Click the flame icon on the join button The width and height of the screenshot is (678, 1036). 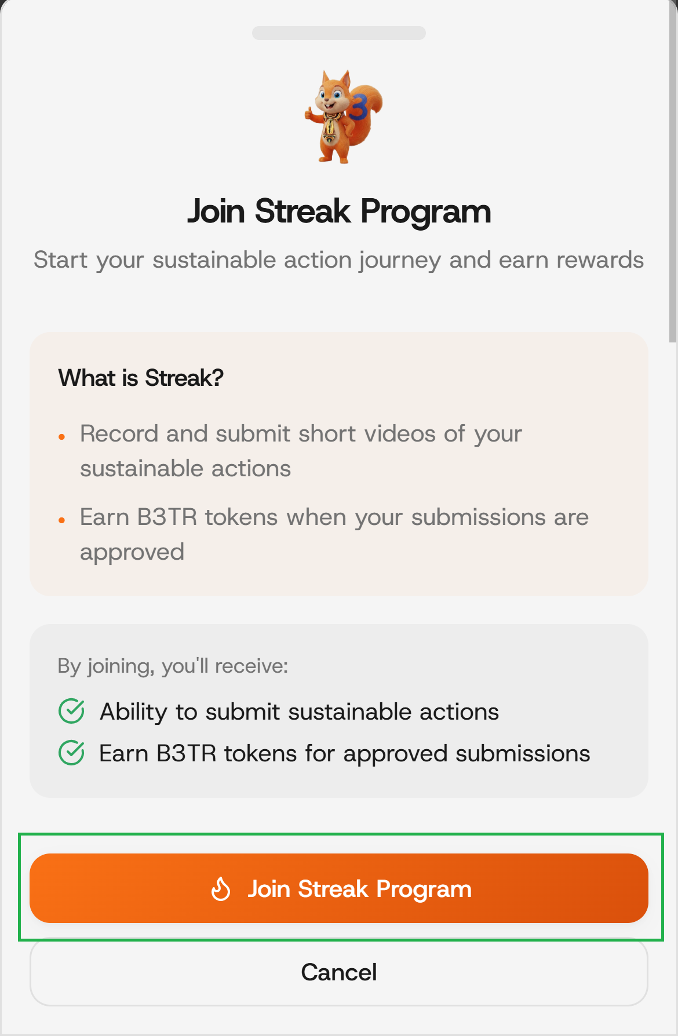[221, 888]
